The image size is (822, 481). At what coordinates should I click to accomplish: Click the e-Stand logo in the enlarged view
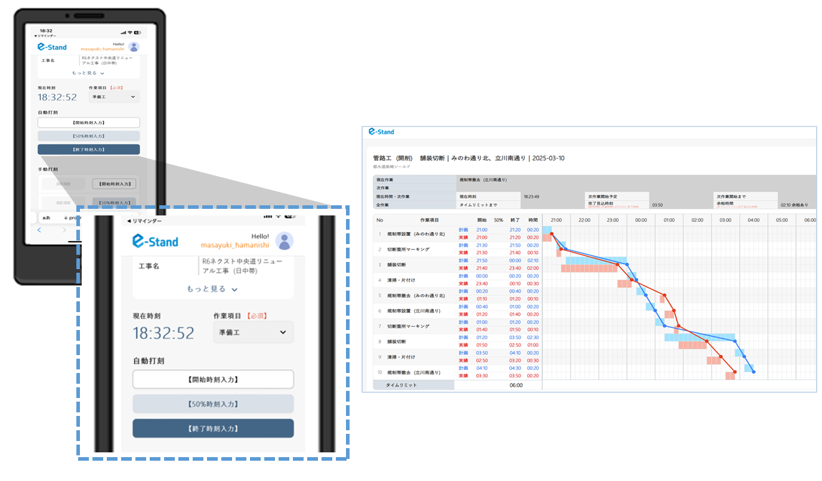[x=155, y=241]
